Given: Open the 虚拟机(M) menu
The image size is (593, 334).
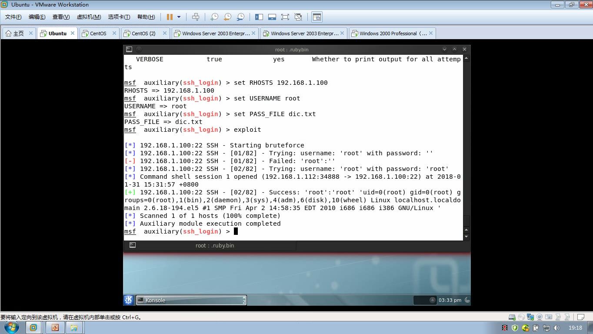Looking at the screenshot, I should pyautogui.click(x=89, y=17).
